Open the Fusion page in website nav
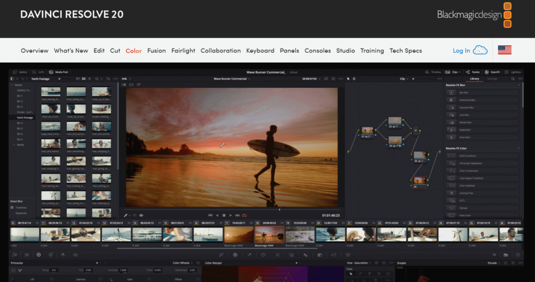This screenshot has width=535, height=282. pos(157,51)
